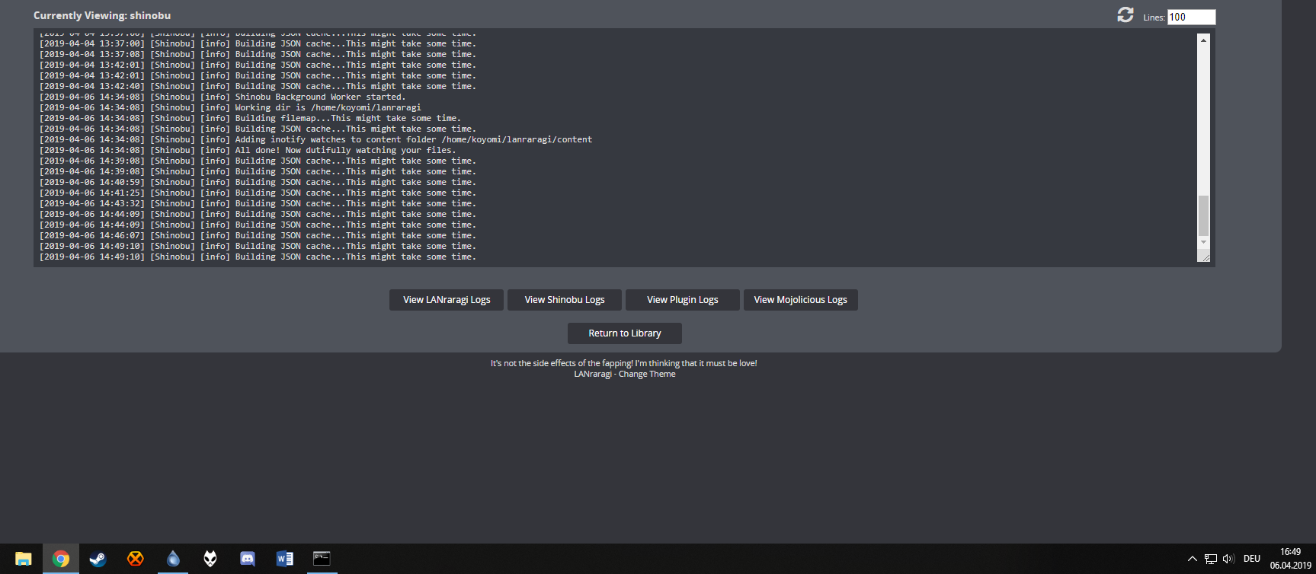Click the Change Theme link
1316x574 pixels.
tap(647, 374)
